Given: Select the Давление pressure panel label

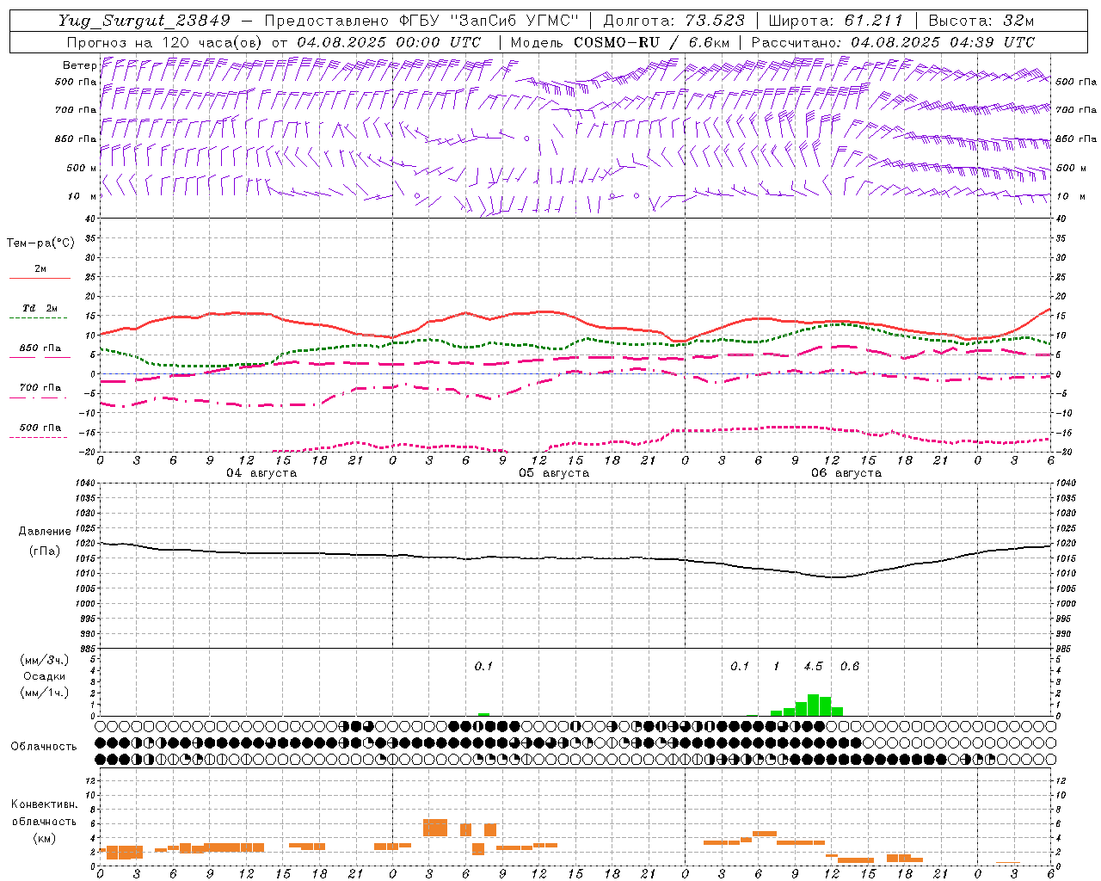Looking at the screenshot, I should click(x=45, y=532).
